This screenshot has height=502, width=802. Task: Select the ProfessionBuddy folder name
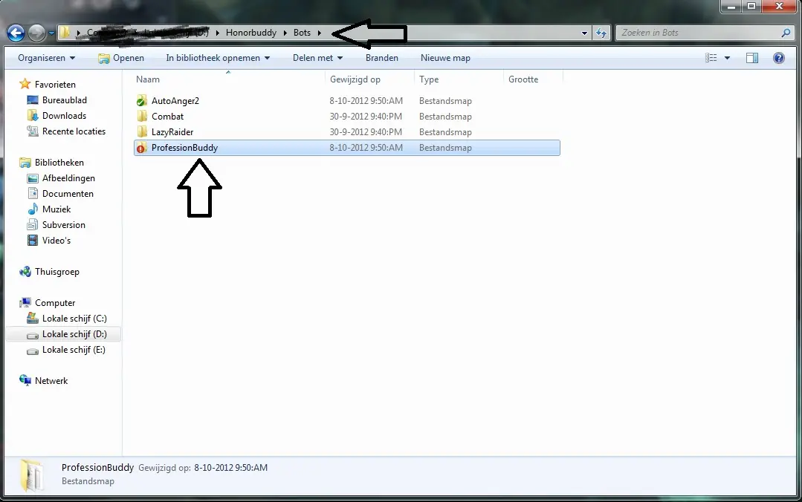tap(184, 148)
